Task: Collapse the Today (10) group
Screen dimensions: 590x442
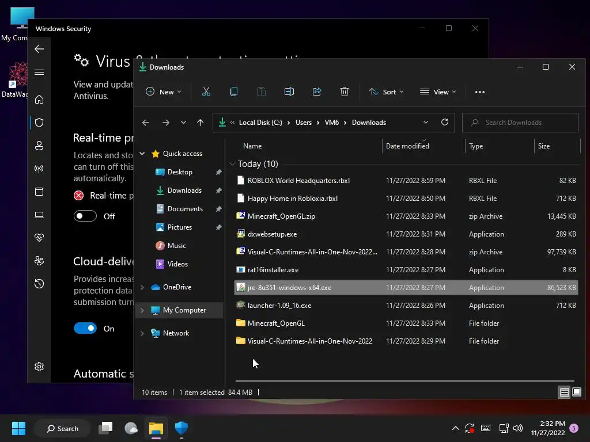Action: [x=232, y=164]
